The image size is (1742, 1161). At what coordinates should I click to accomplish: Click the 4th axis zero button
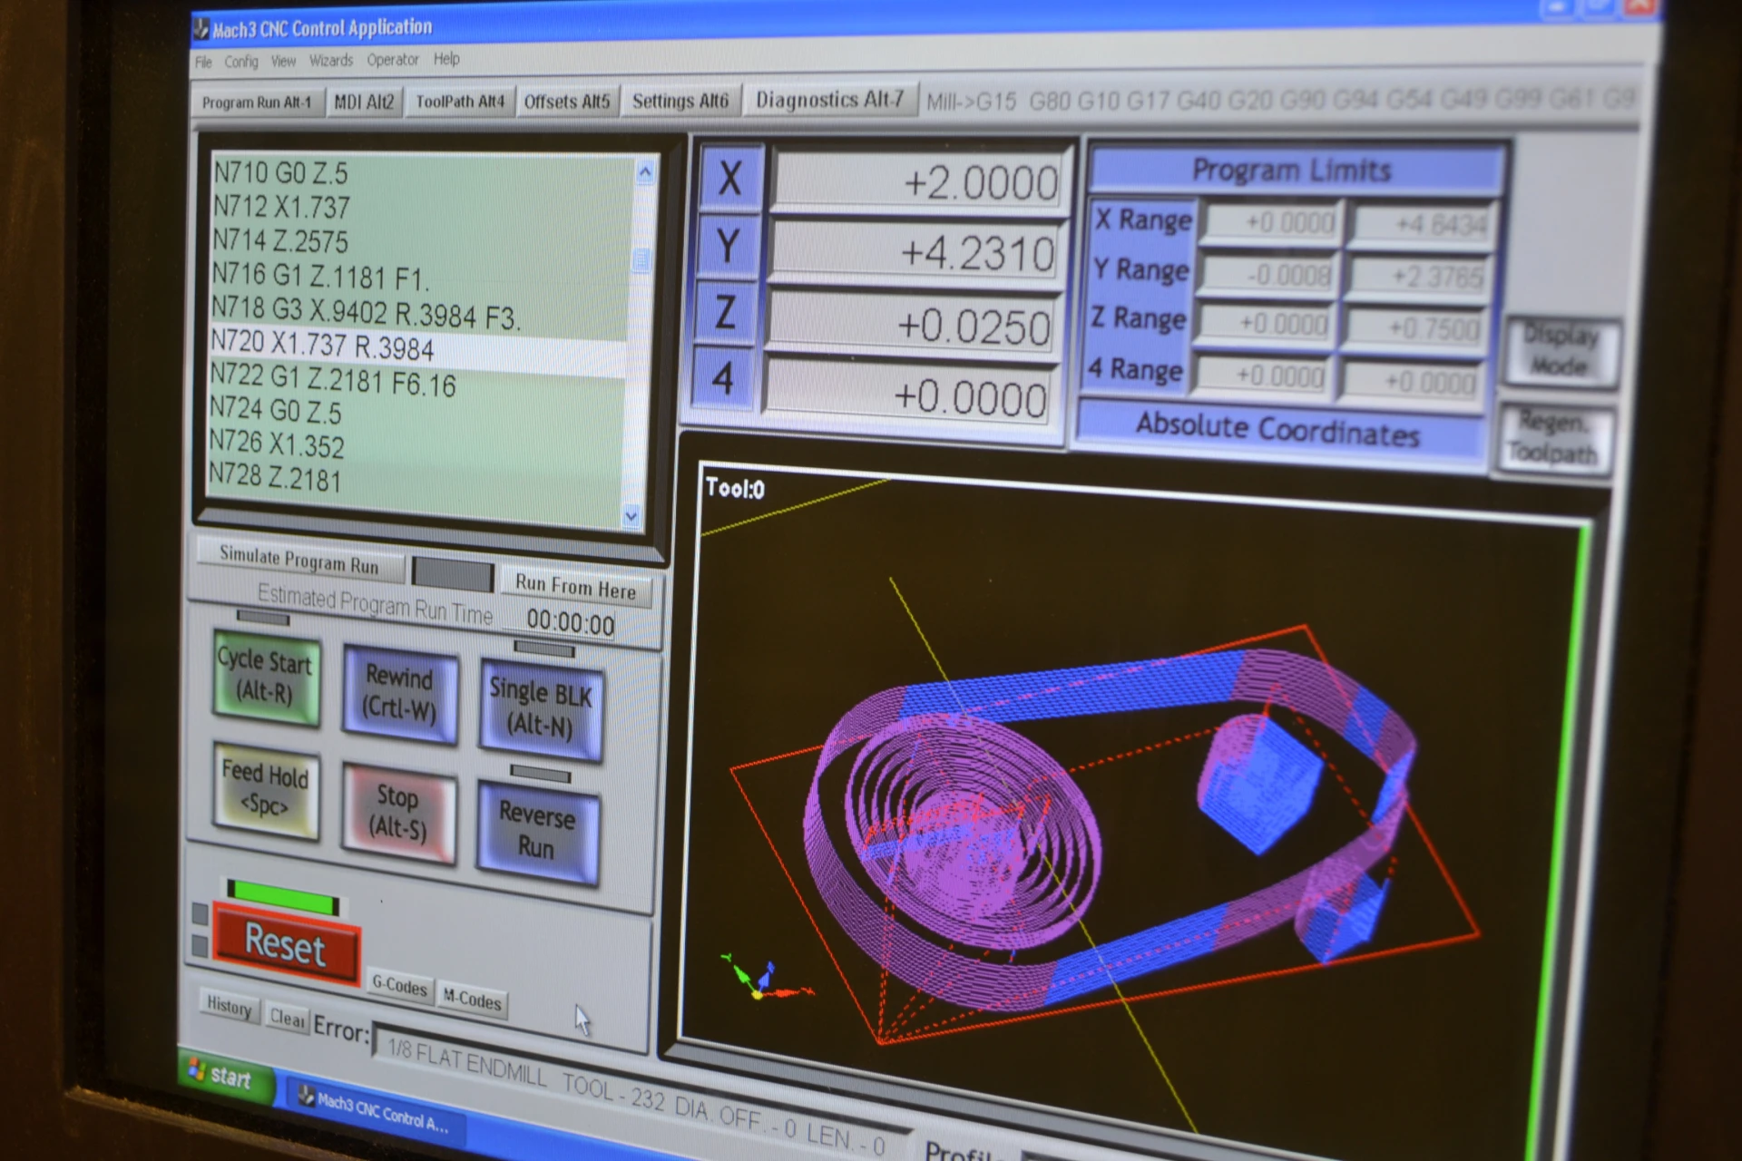(722, 377)
